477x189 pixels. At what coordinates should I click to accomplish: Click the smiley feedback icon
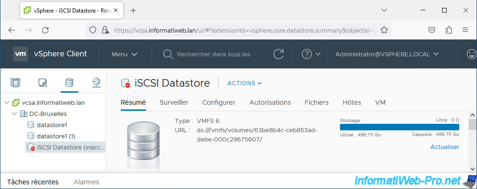471,54
